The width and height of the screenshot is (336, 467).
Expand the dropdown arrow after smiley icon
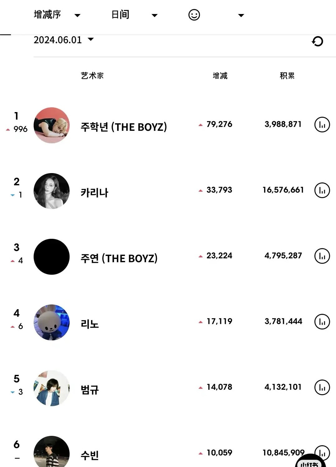pos(241,15)
